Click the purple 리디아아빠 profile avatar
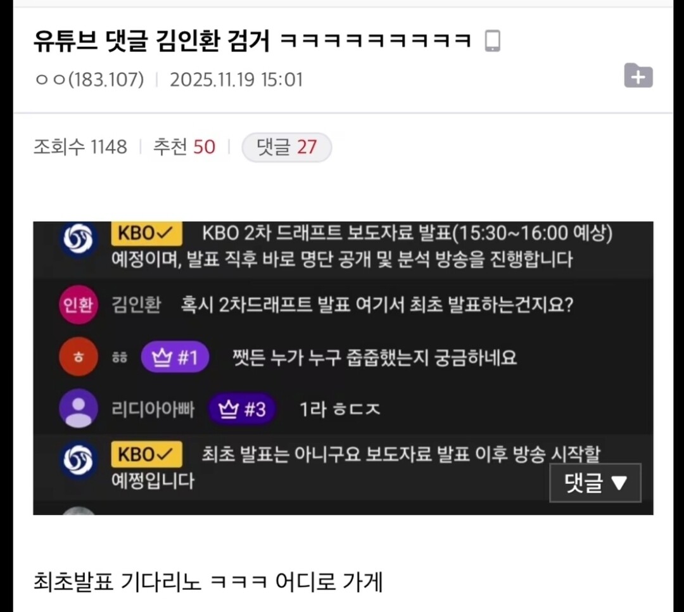Viewport: 684px width, 612px height. click(x=78, y=409)
